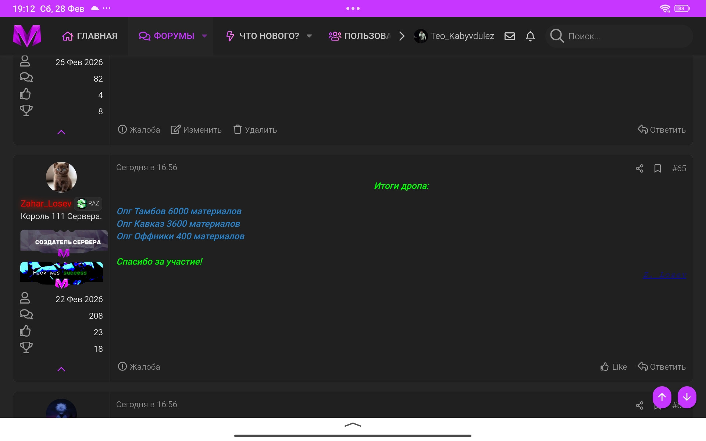Screen dimensions: 706x441
Task: Expand the Форумы dropdown arrow
Action: point(205,36)
